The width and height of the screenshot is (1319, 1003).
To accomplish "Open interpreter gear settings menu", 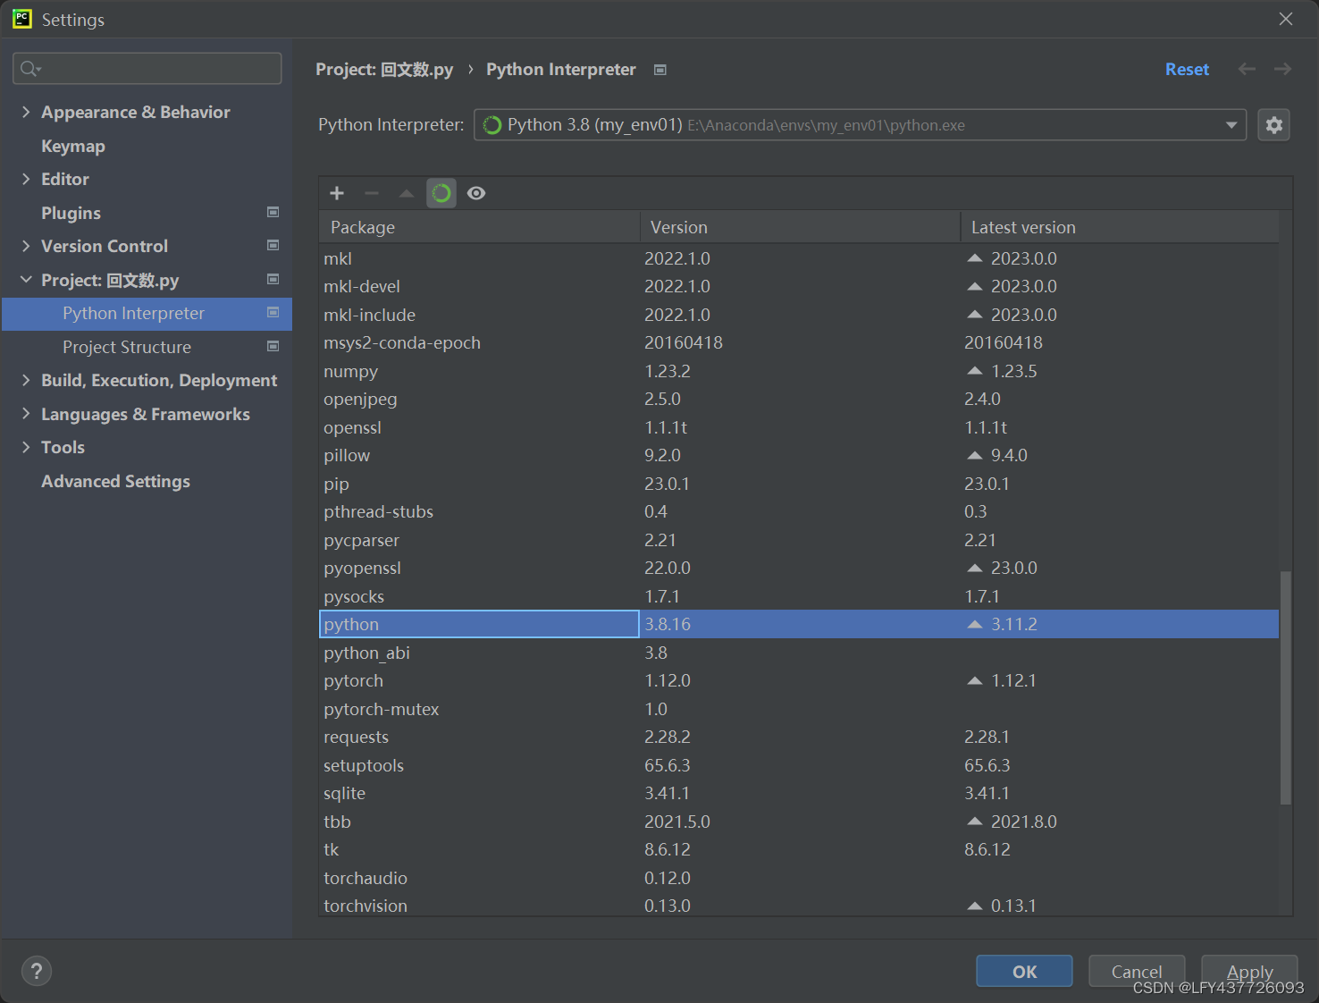I will tap(1274, 125).
